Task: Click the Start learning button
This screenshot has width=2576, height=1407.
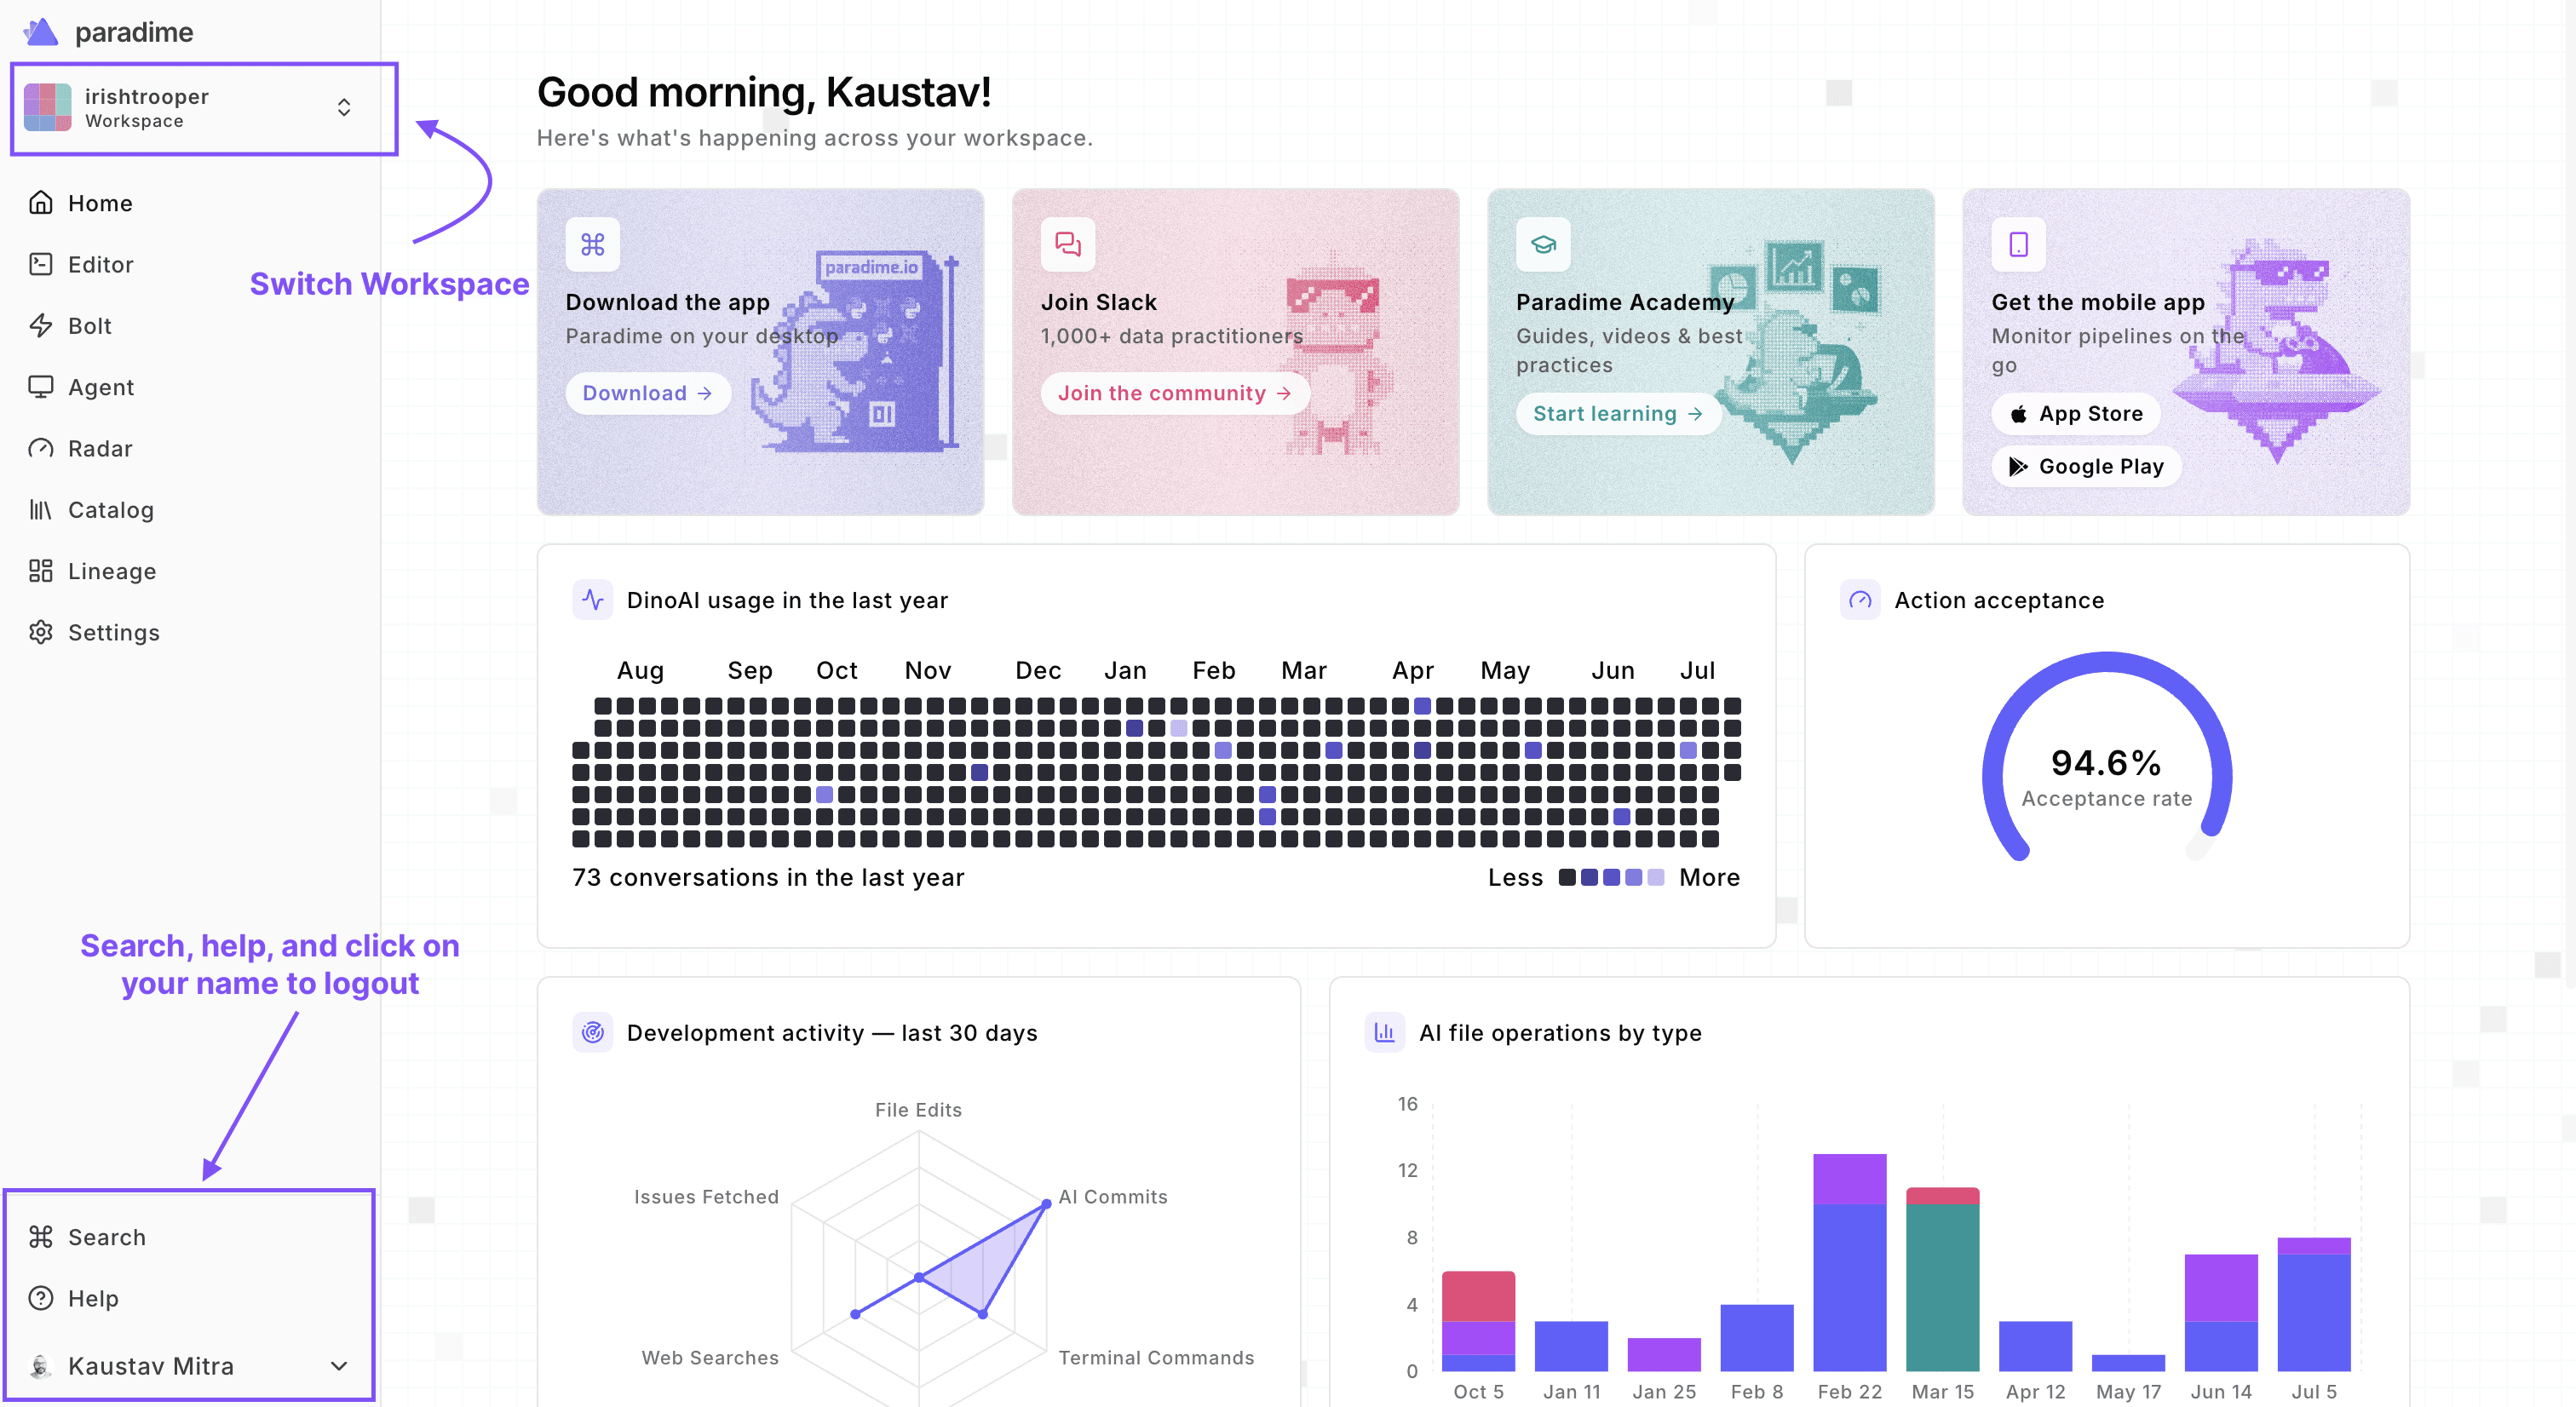Action: [x=1618, y=414]
